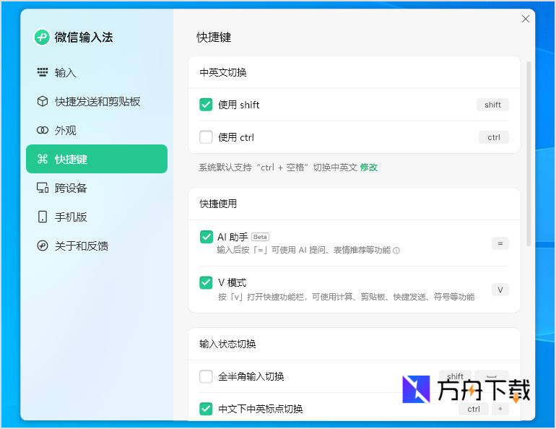Image resolution: width=556 pixels, height=429 pixels.
Task: Select the 快捷键 sidebar item
Action: pos(97,159)
